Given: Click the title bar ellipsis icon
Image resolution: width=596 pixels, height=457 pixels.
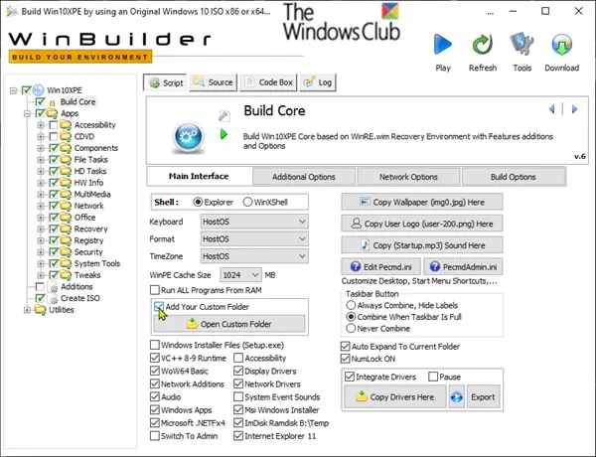Looking at the screenshot, I should click(x=491, y=13).
